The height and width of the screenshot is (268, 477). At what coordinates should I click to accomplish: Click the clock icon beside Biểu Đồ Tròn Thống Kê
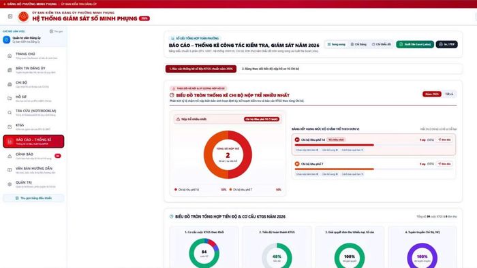pos(172,95)
